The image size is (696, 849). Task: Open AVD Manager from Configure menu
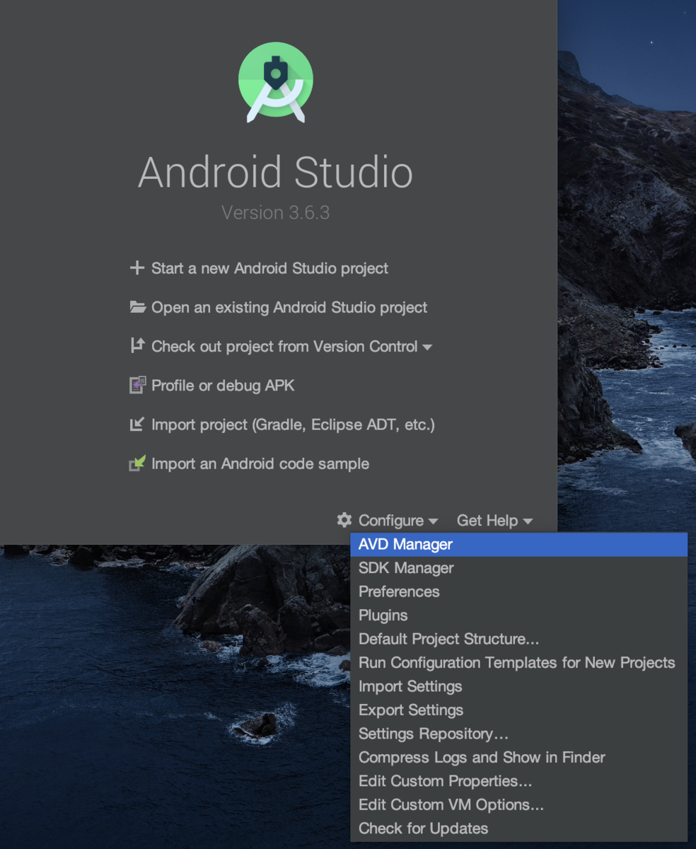[x=518, y=544]
